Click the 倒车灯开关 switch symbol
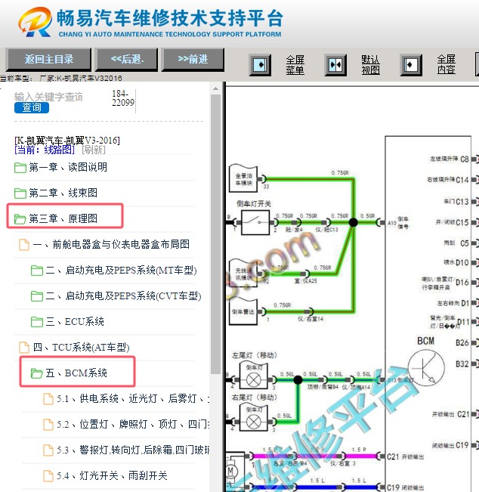Image resolution: width=479 pixels, height=492 pixels. pos(255,222)
